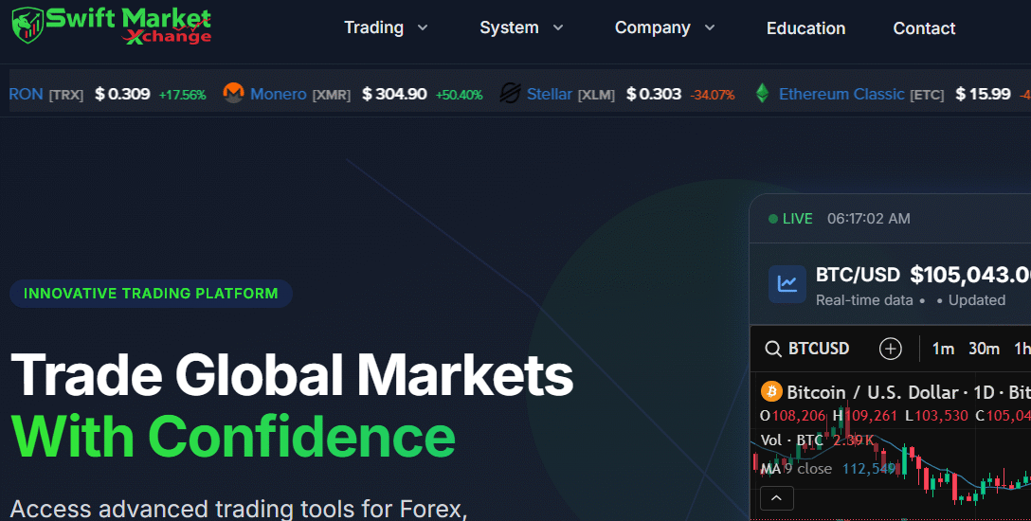1031x521 pixels.
Task: Click the LIVE status indicator
Action: tap(791, 219)
